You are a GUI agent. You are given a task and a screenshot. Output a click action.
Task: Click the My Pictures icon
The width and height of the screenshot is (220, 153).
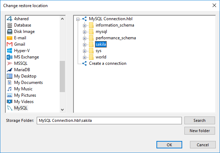pyautogui.click(x=10, y=95)
